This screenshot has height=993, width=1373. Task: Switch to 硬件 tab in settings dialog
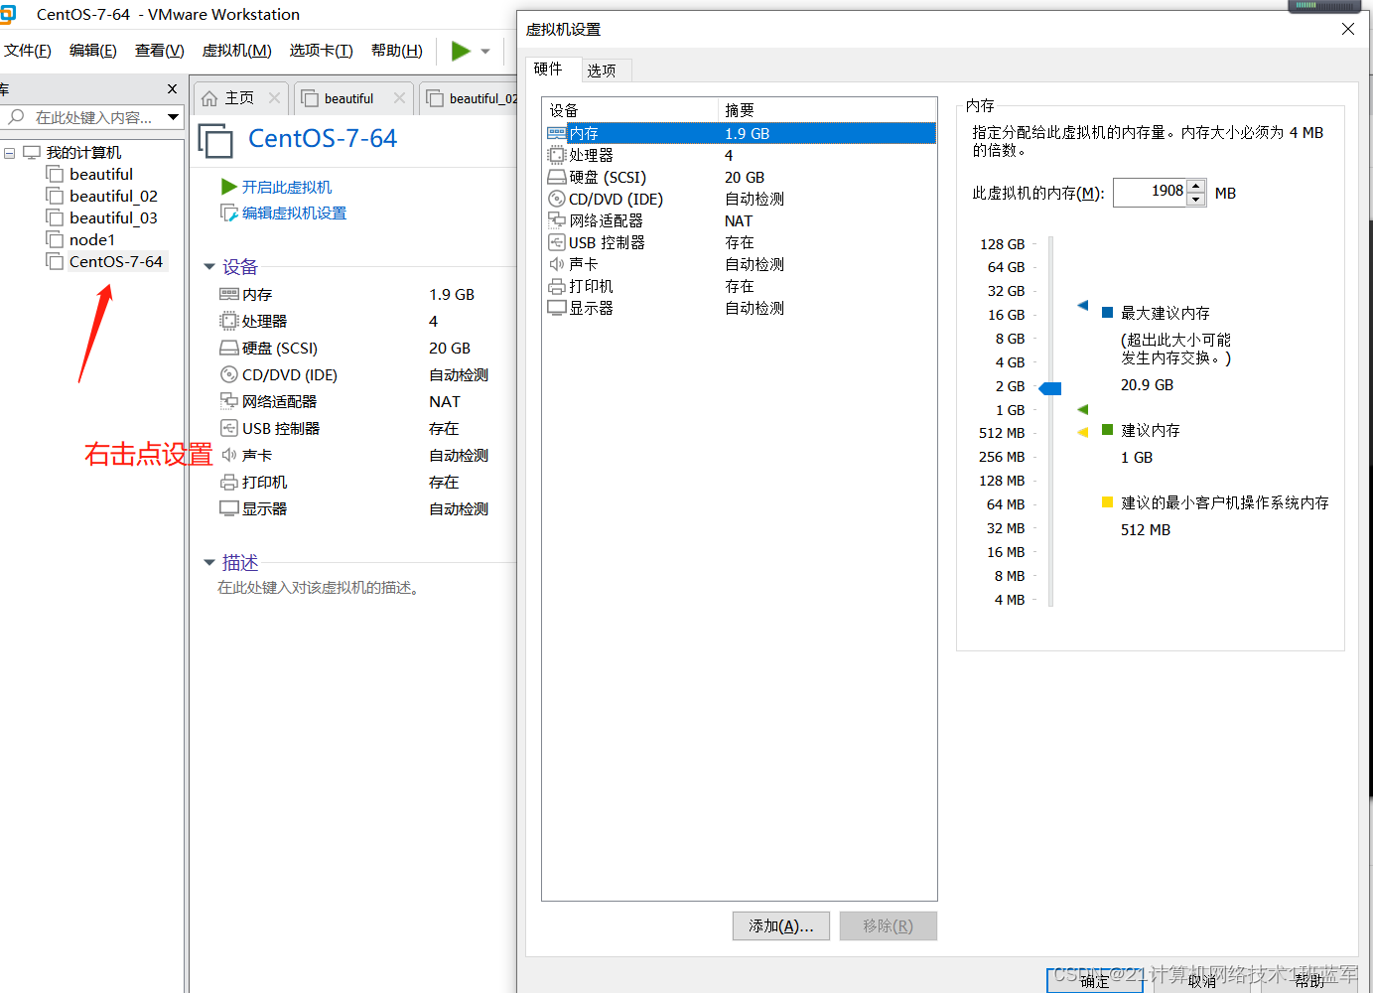pos(548,69)
